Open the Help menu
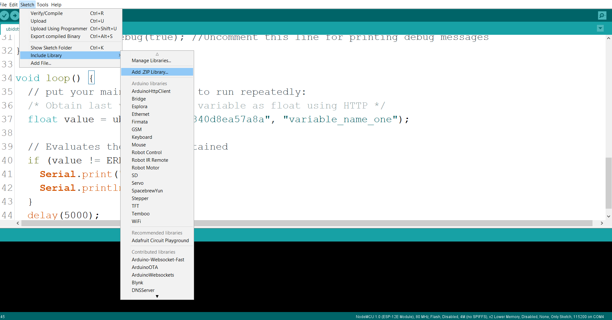The height and width of the screenshot is (320, 612). coord(56,4)
